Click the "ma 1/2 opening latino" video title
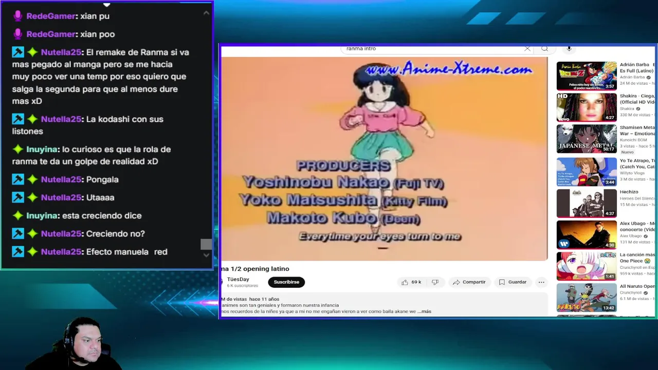This screenshot has width=658, height=370. [255, 269]
